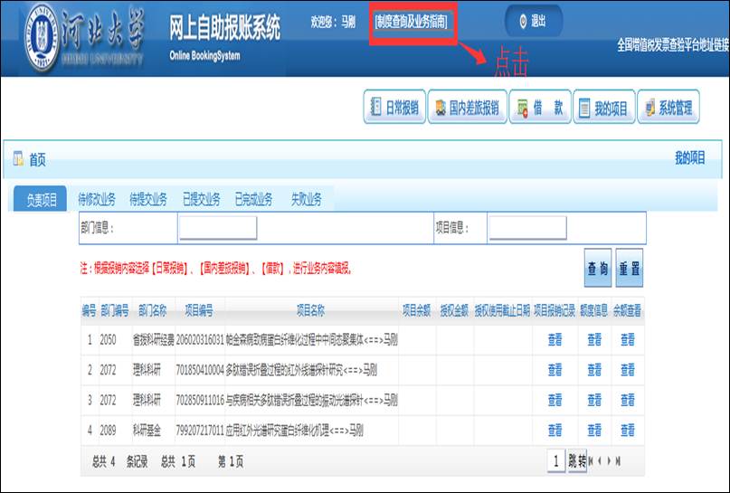Click the 日常报销 toolbar button
Viewport: 730px width, 493px height.
pyautogui.click(x=393, y=108)
